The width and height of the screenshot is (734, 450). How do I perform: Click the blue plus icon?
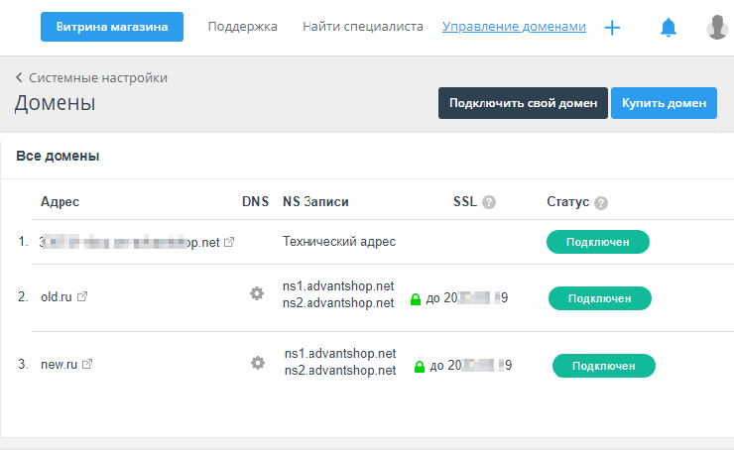pos(612,28)
